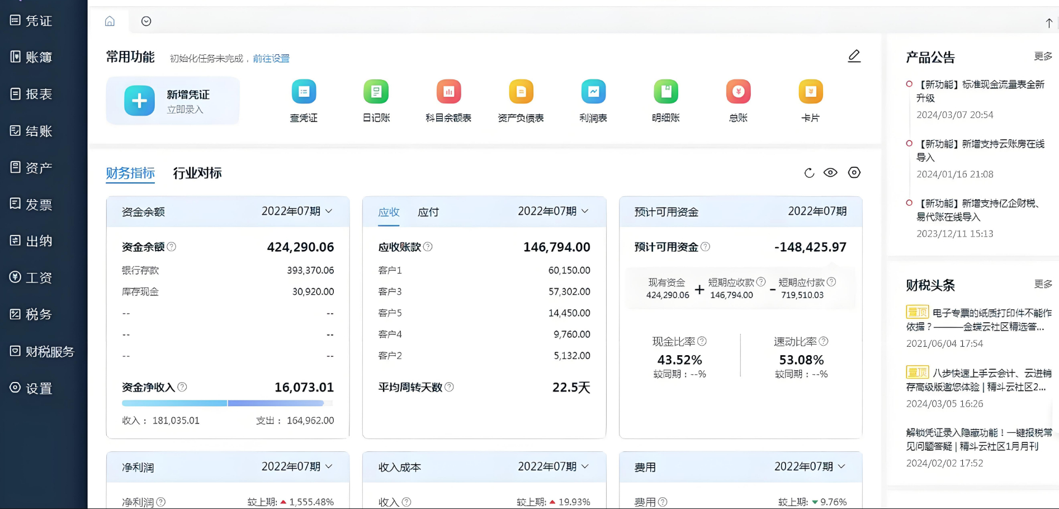Open the 标准现金流量表全新升级 announcement
The image size is (1059, 509).
981,91
